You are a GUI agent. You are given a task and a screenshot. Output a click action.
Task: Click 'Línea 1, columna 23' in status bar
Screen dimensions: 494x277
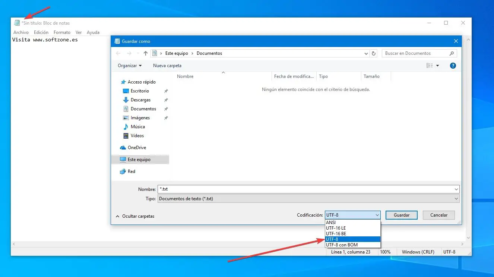click(351, 252)
